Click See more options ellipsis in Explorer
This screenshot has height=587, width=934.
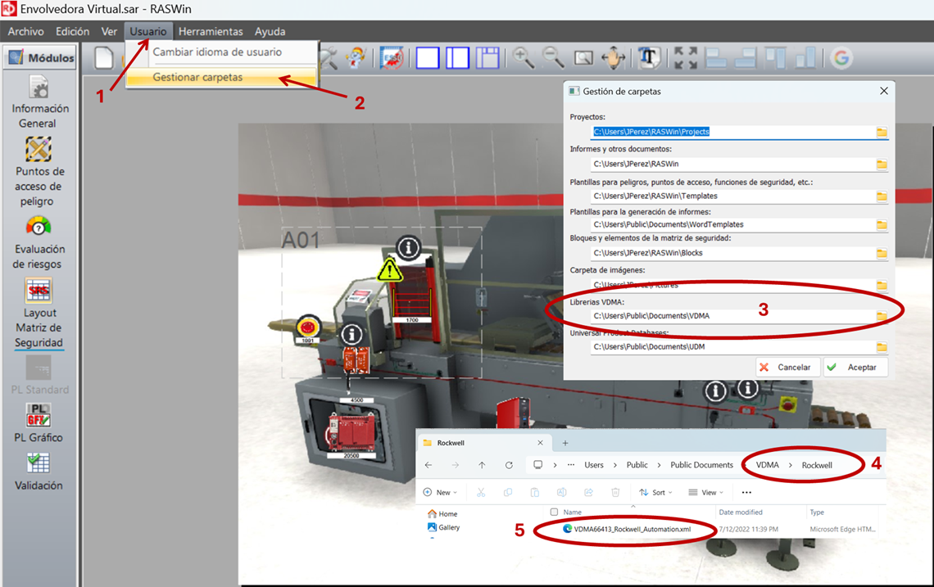[746, 492]
